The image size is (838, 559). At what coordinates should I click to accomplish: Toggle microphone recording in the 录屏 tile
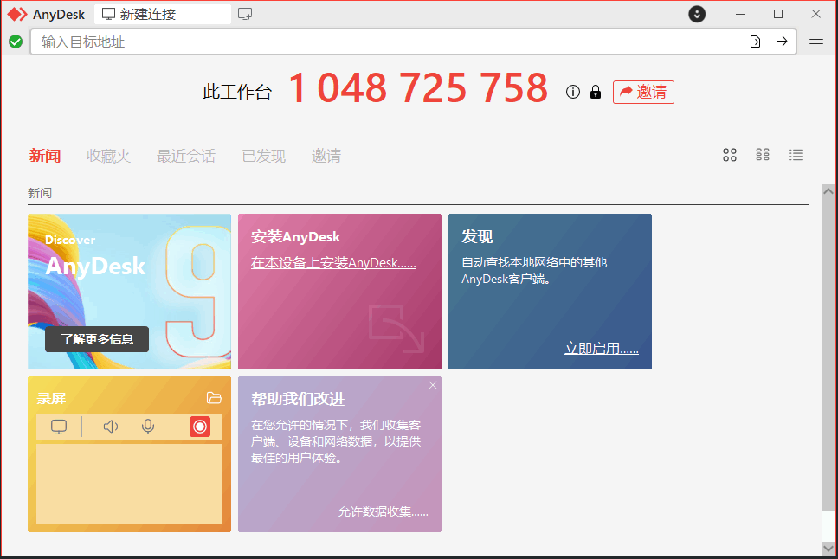[x=147, y=426]
